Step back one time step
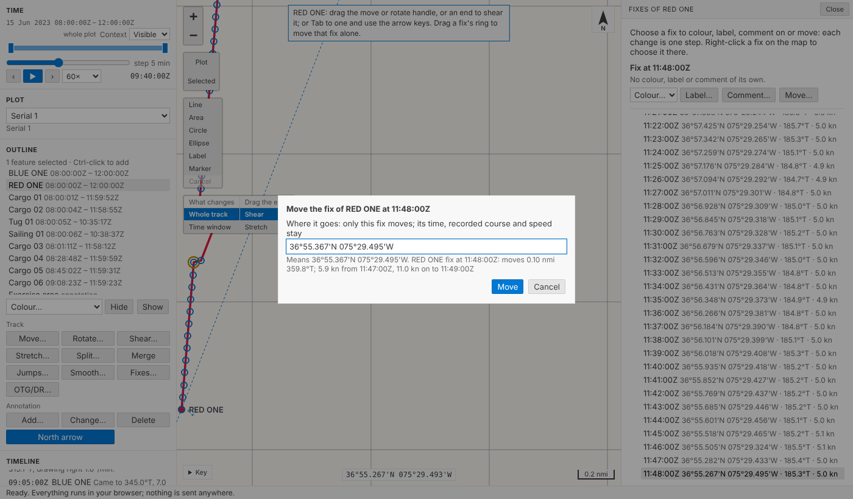 point(13,76)
